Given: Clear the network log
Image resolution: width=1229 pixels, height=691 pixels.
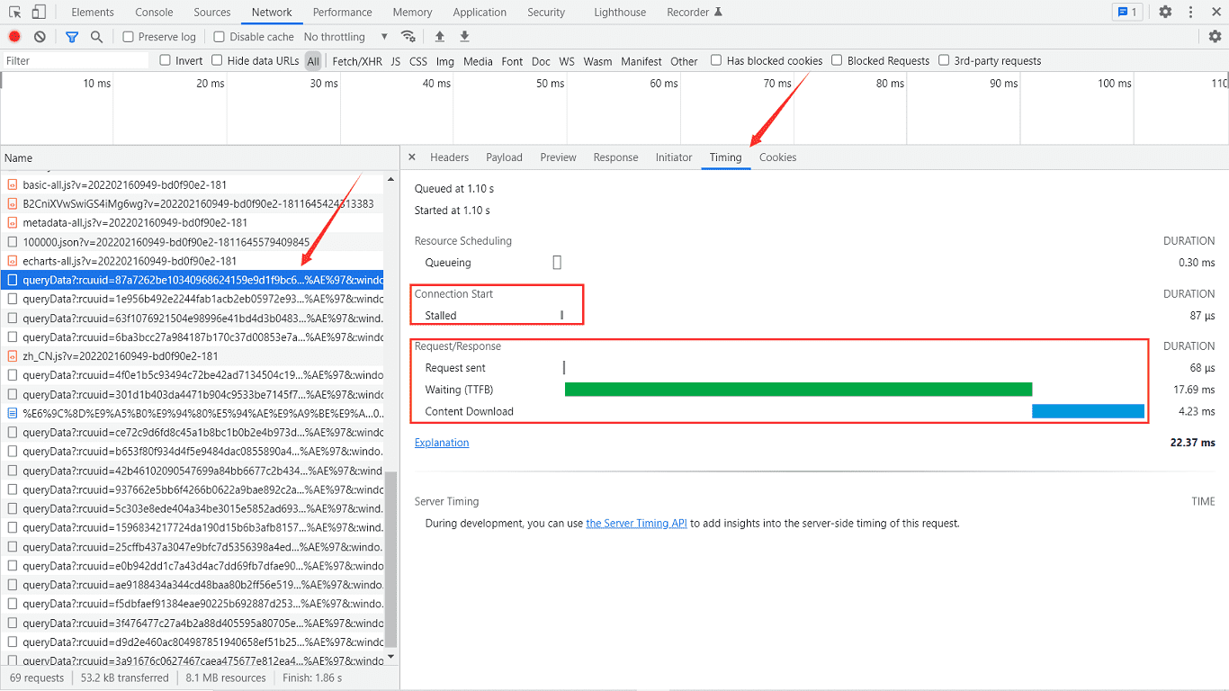Looking at the screenshot, I should click(40, 37).
